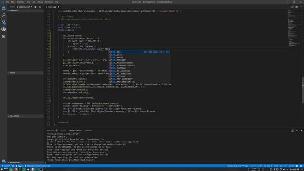Open changes icon at editor top right
The height and width of the screenshot is (171, 304).
click(292, 7)
